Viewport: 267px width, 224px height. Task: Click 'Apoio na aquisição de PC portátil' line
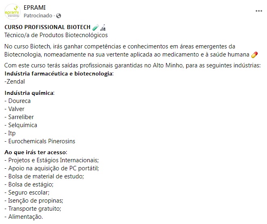pos(52,168)
